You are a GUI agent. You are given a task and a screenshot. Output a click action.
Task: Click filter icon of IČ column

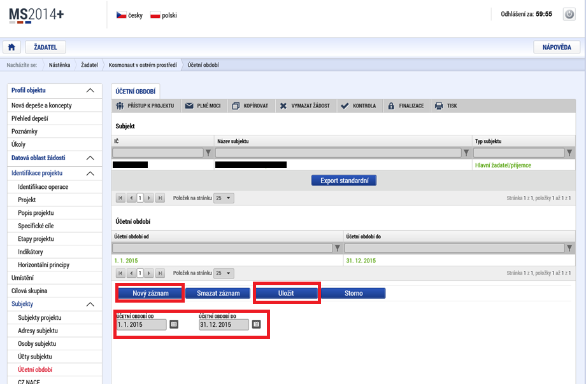click(208, 153)
